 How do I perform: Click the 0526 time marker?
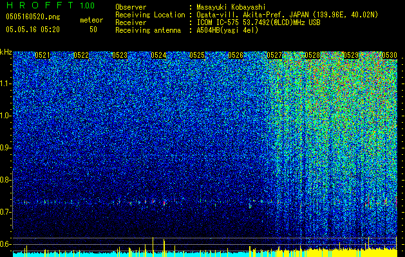[x=236, y=55]
